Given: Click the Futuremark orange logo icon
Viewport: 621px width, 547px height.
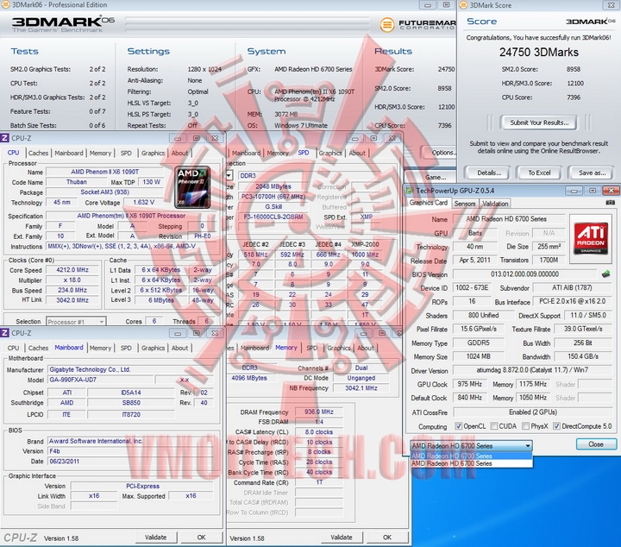Looking at the screenshot, I should (x=387, y=24).
